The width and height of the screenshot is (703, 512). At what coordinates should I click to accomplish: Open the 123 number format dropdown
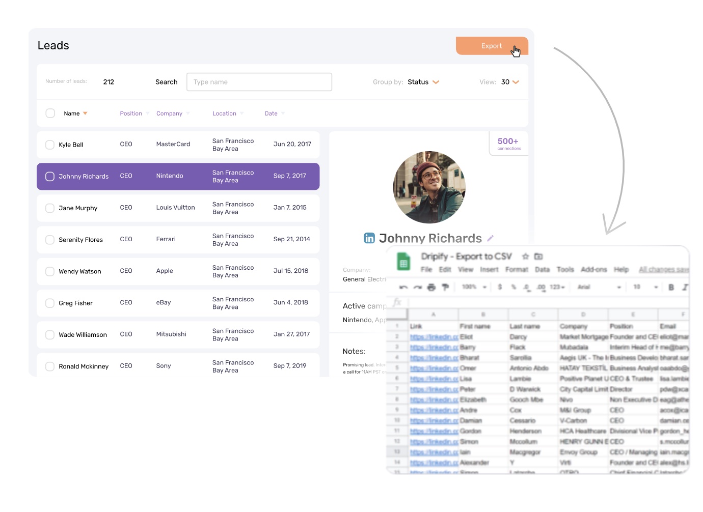click(557, 287)
